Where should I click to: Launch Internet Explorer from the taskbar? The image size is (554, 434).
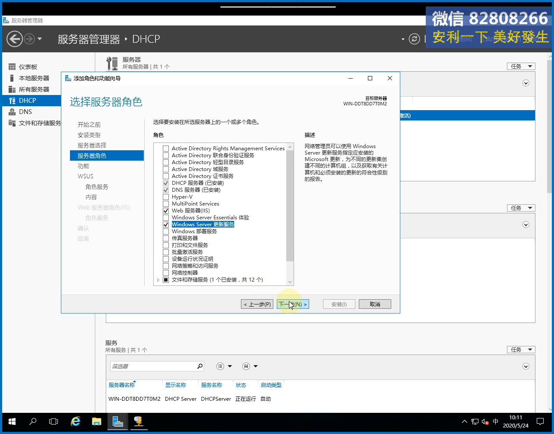click(76, 421)
